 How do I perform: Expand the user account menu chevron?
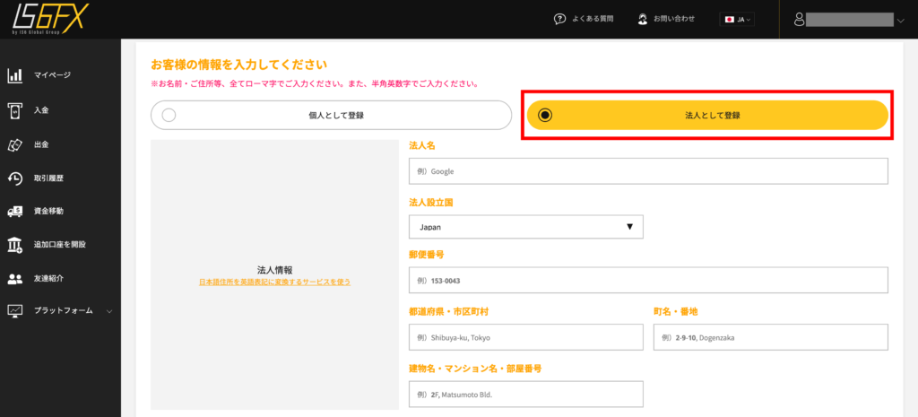pyautogui.click(x=900, y=21)
